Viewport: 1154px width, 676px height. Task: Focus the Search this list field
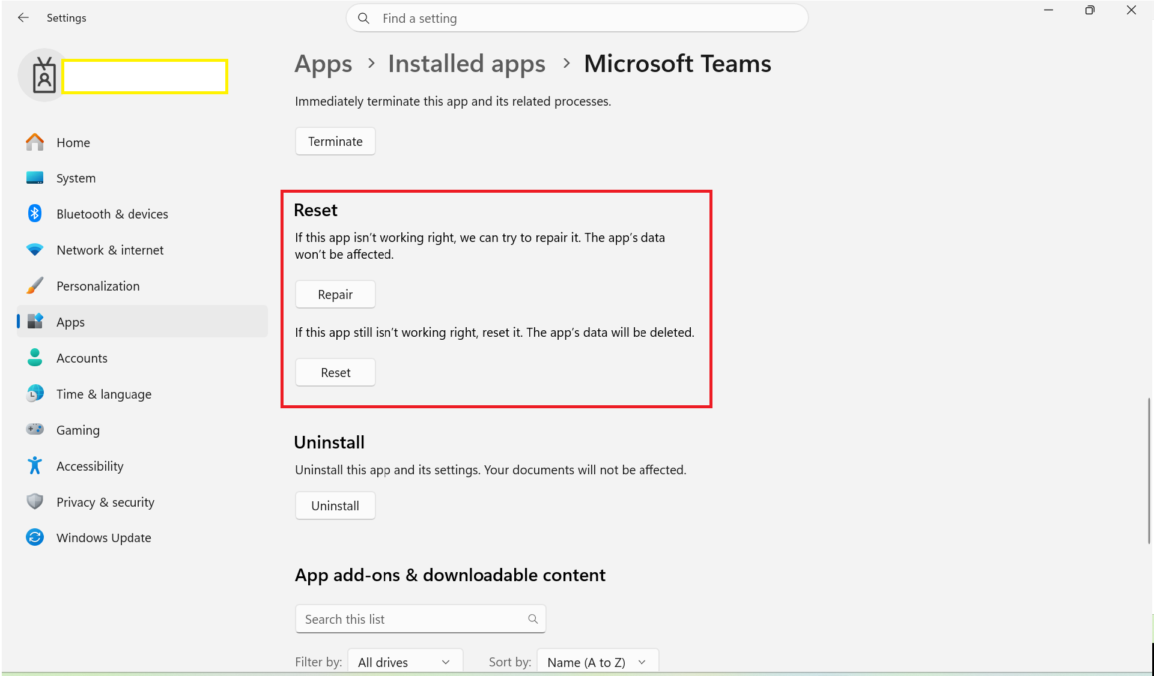pos(421,619)
